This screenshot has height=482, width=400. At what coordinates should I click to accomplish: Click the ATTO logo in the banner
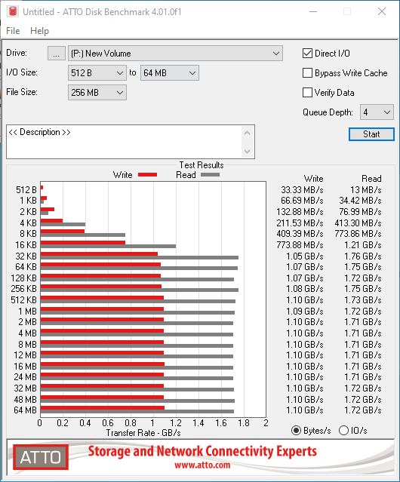click(x=41, y=457)
